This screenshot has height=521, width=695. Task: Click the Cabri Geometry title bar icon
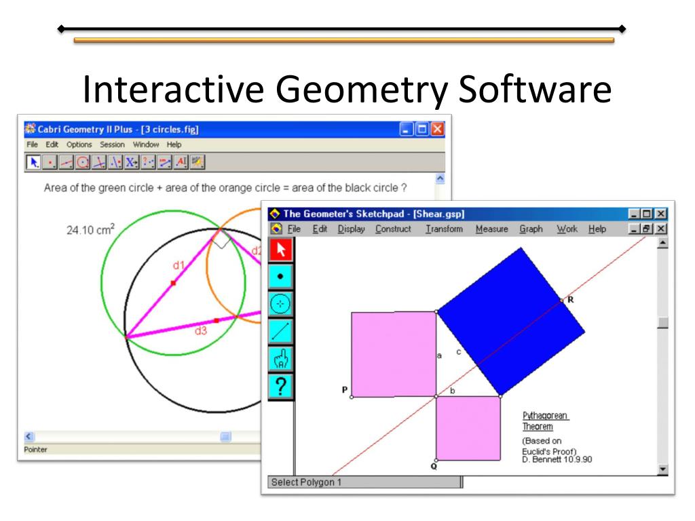tap(30, 129)
